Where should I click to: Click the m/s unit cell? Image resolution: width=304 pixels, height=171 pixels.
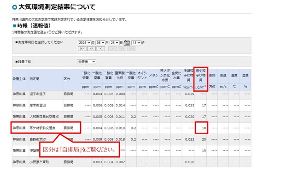223,87
